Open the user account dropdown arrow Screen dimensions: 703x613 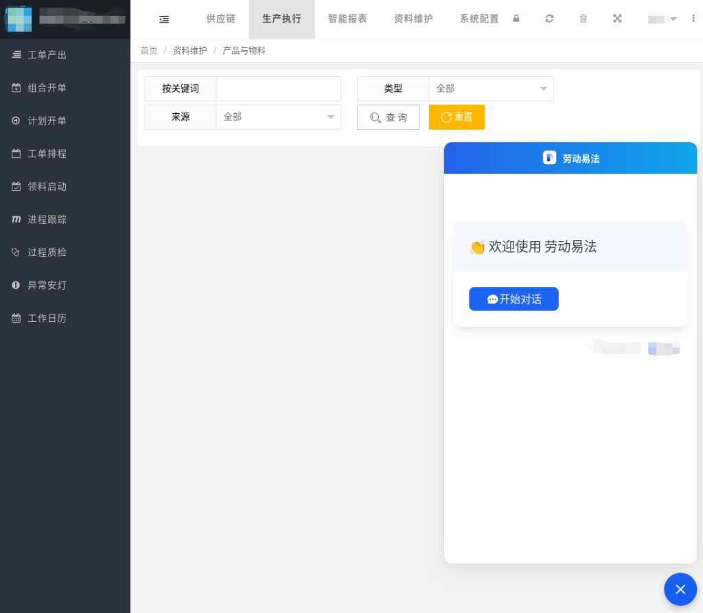pyautogui.click(x=673, y=19)
